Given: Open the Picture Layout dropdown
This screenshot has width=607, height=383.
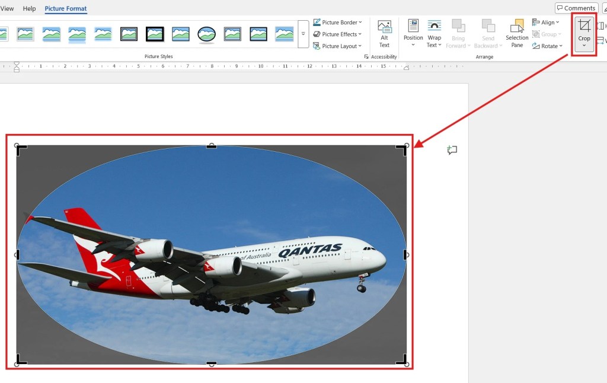Looking at the screenshot, I should pyautogui.click(x=338, y=46).
